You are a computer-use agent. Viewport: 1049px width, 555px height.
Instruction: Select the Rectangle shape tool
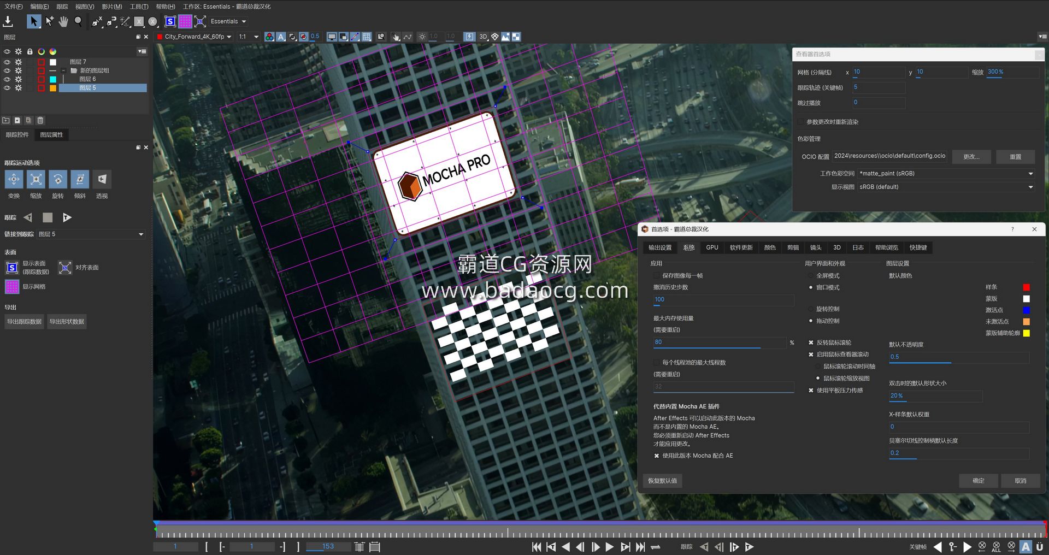point(139,21)
